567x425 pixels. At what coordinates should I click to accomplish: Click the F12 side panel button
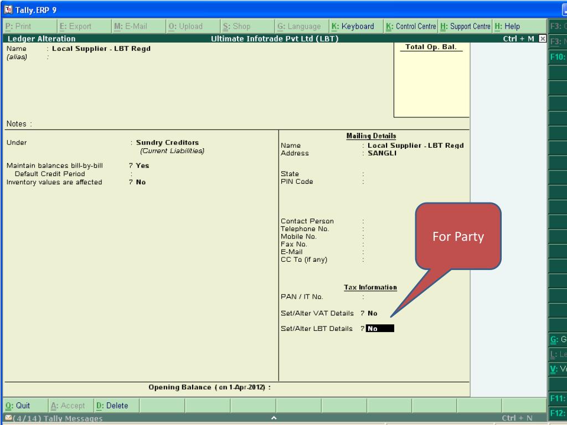(558, 413)
